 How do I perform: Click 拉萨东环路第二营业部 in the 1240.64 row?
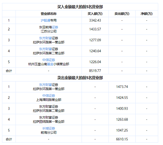[x=49, y=53]
